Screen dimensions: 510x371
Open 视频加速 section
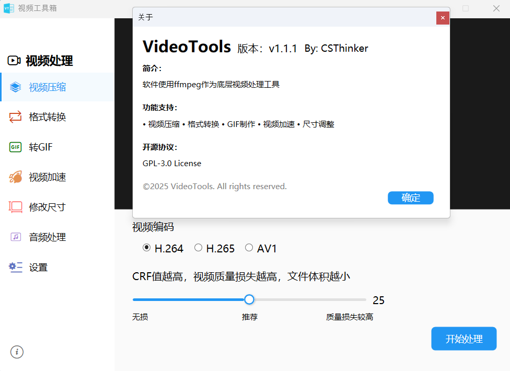coord(57,177)
